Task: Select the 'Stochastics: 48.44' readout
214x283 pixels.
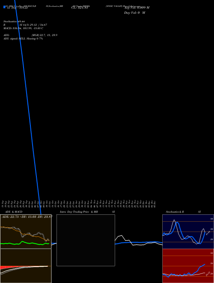Action: [x=14, y=21]
